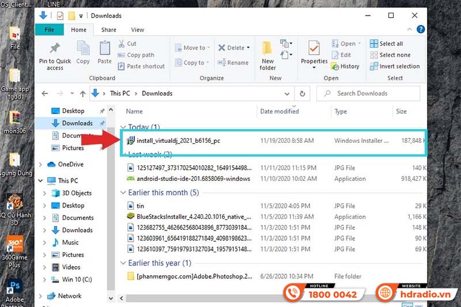The image size is (461, 307).
Task: Click the Up one level arrow
Action: [83, 93]
